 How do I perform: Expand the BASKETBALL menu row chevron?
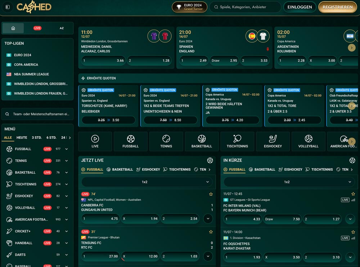tap(66, 172)
